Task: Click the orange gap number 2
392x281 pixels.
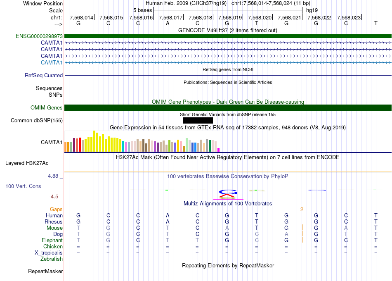Action: tap(302, 210)
